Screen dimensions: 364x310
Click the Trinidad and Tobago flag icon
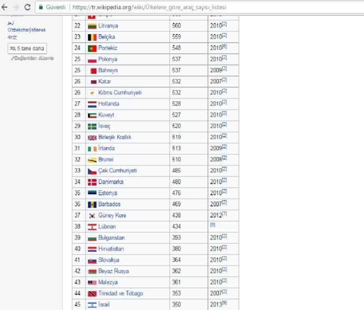pyautogui.click(x=92, y=294)
